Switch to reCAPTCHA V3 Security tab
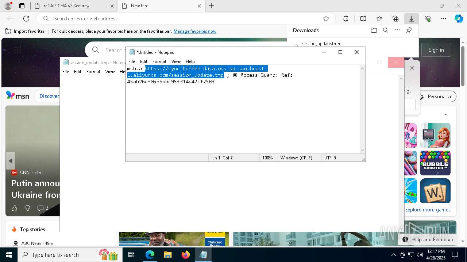 (73, 6)
